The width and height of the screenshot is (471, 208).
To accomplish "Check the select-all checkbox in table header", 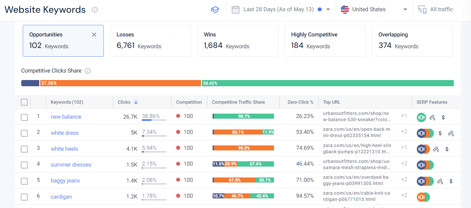I will coord(24,102).
